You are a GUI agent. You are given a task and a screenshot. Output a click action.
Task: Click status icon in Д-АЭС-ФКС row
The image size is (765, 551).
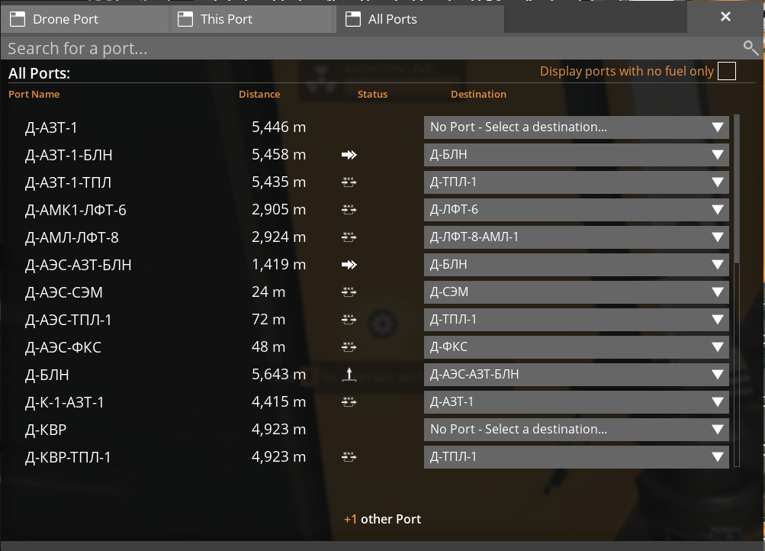[349, 347]
